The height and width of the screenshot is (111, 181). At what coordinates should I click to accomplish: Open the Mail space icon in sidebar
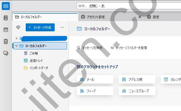tap(6, 6)
